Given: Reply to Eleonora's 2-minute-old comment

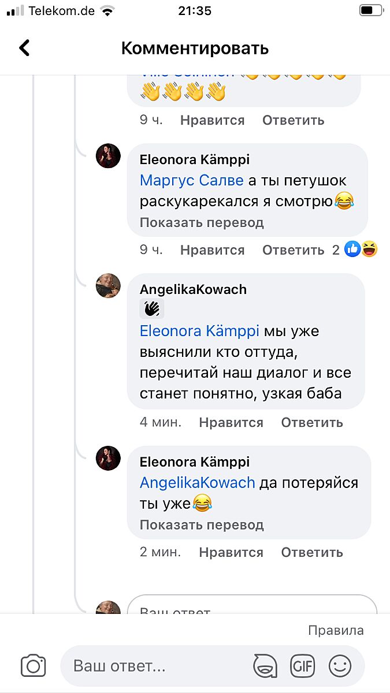Looking at the screenshot, I should tap(312, 552).
